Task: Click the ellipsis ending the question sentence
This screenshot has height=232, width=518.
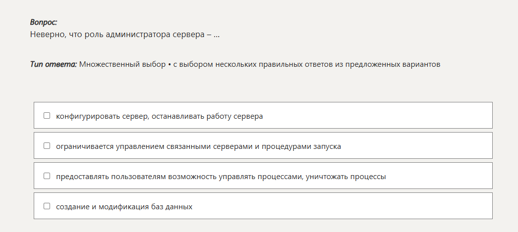Action: [x=217, y=35]
